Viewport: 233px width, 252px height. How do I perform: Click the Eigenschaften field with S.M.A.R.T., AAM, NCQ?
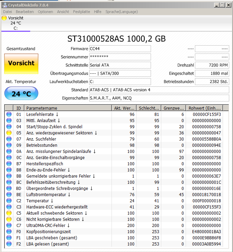coord(159,98)
